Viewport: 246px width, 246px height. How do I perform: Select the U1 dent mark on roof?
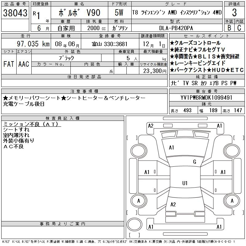185,183
